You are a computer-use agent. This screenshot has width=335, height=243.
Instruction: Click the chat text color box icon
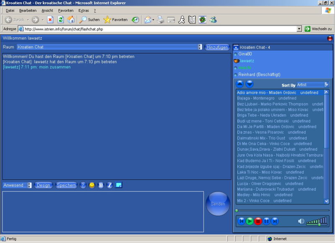click(x=119, y=185)
